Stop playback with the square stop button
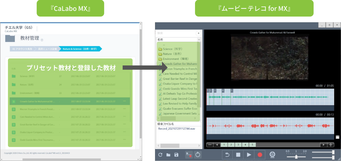 click(x=238, y=155)
